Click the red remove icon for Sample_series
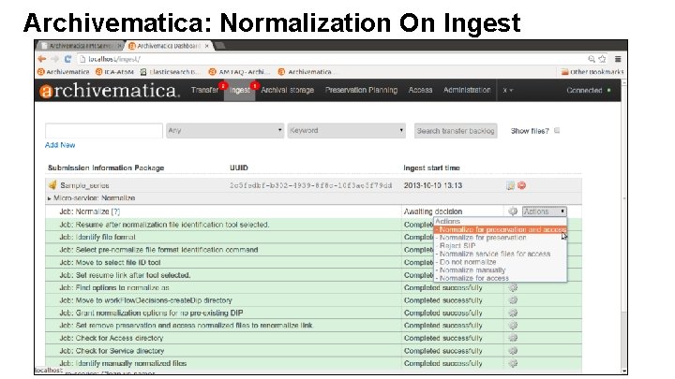 click(x=522, y=185)
